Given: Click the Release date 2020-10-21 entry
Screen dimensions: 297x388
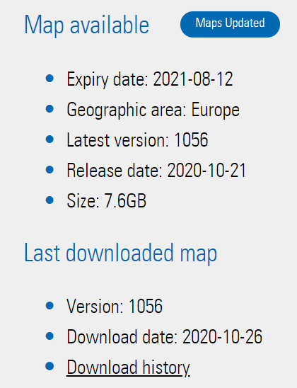Looking at the screenshot, I should [x=156, y=170].
